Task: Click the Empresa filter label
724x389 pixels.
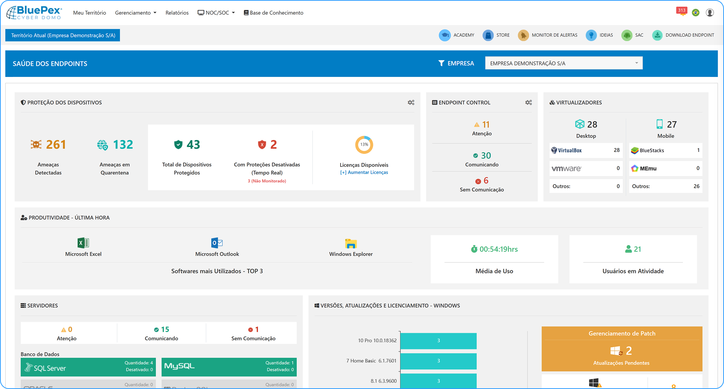Action: coord(456,63)
